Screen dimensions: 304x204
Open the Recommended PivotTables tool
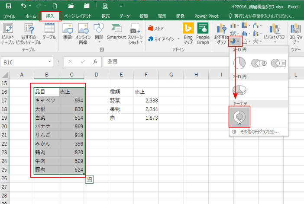click(29, 32)
